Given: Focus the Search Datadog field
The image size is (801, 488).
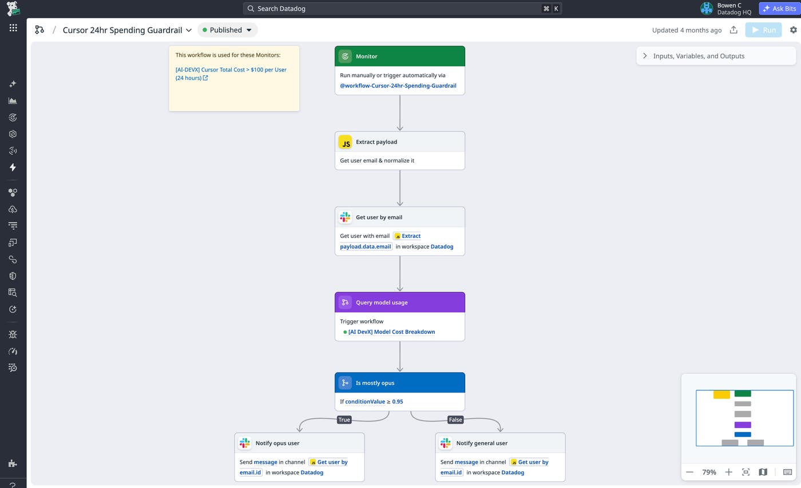Looking at the screenshot, I should coord(402,9).
